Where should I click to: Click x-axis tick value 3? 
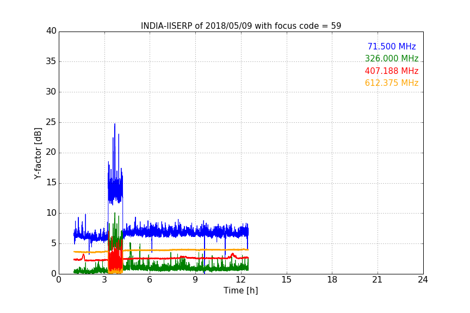(104, 280)
